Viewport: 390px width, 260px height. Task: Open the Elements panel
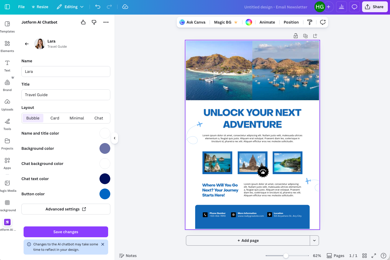tap(7, 46)
